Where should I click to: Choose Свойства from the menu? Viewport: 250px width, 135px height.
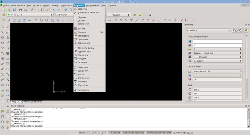click(x=89, y=9)
